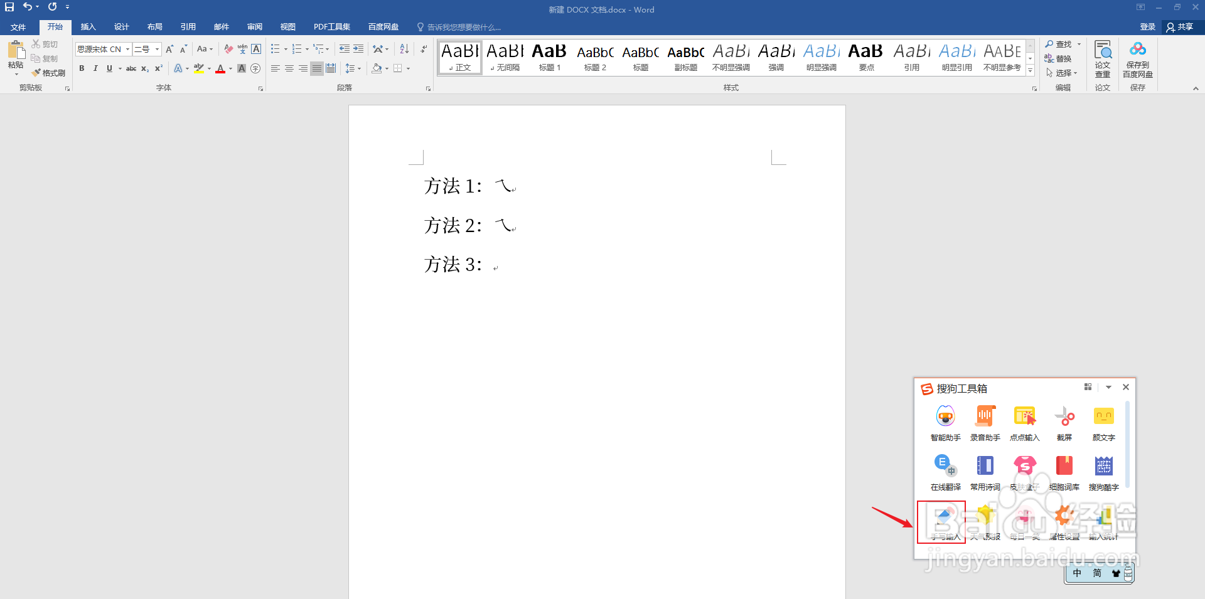Image resolution: width=1205 pixels, height=599 pixels.
Task: Toggle Superscript formatting
Action: pos(158,68)
